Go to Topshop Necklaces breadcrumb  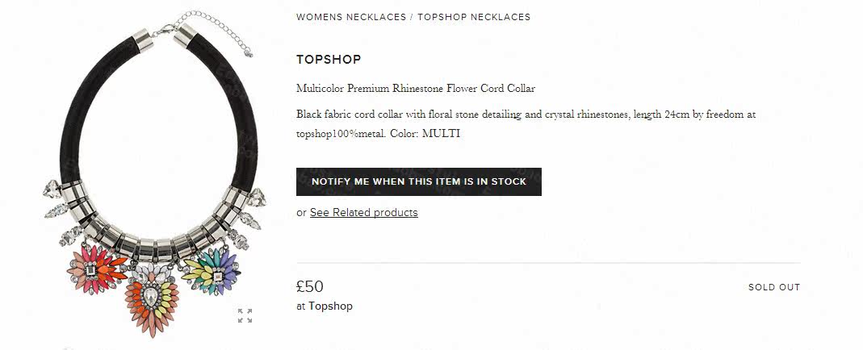pyautogui.click(x=474, y=17)
